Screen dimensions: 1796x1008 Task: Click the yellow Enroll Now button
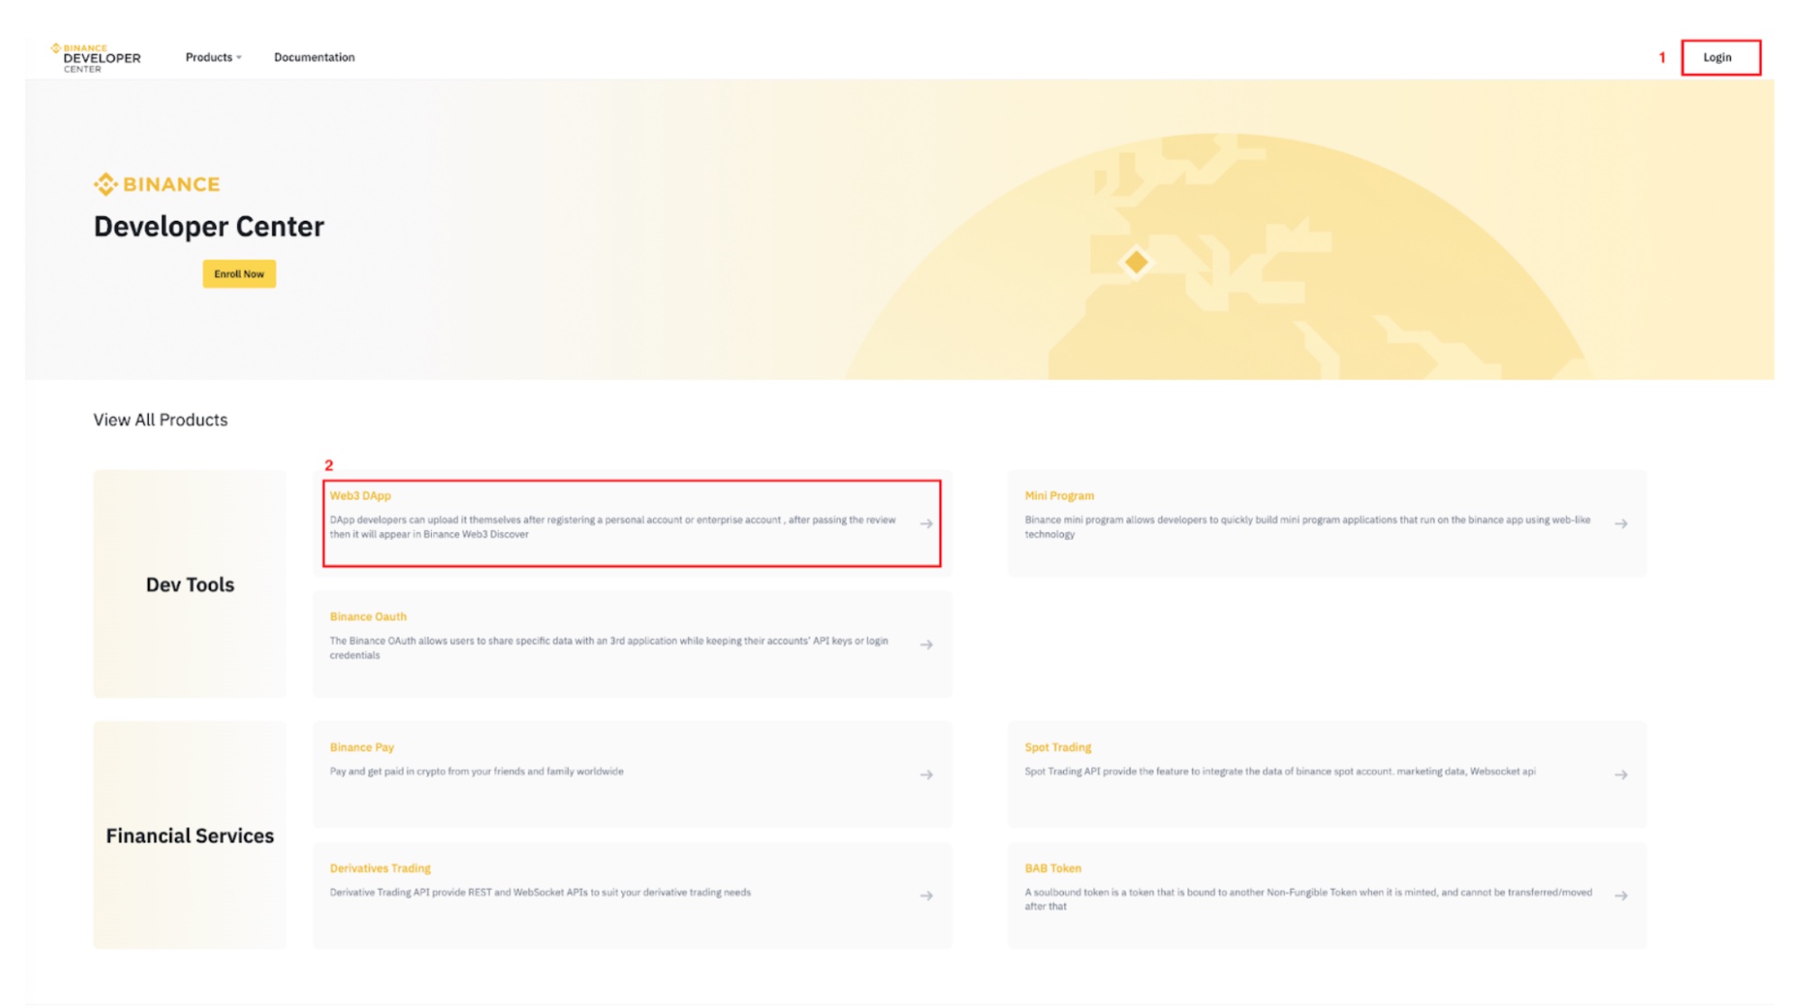point(239,274)
